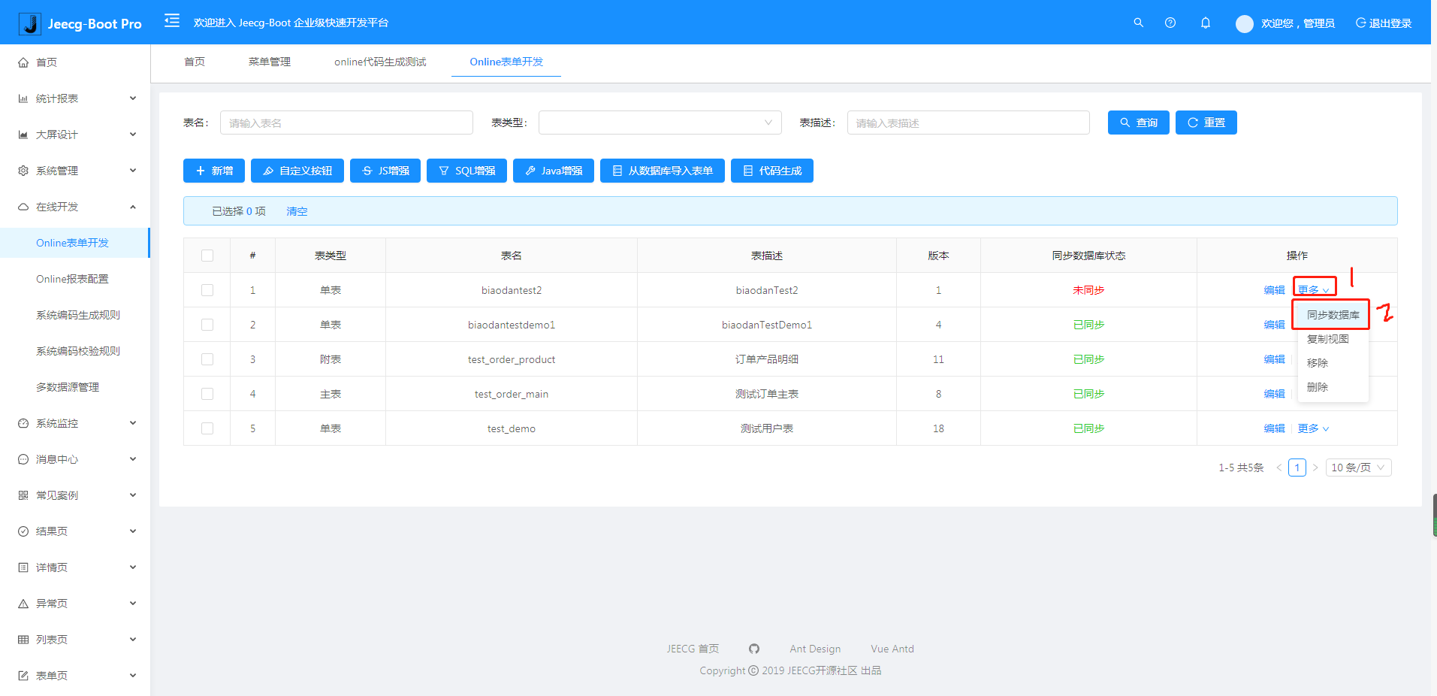Click the 查询 search button

[x=1138, y=123]
